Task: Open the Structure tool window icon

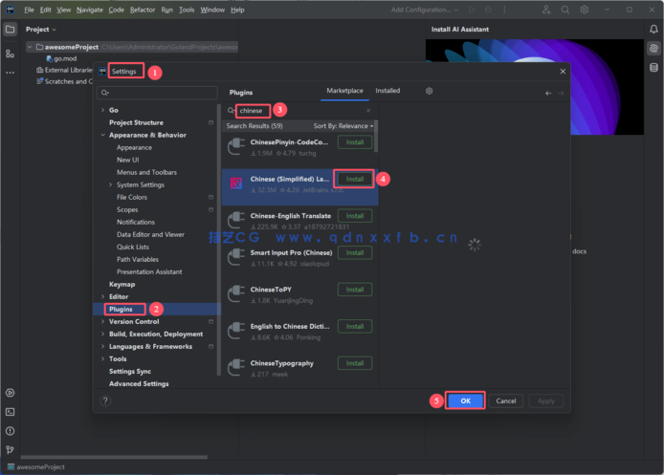Action: click(10, 54)
